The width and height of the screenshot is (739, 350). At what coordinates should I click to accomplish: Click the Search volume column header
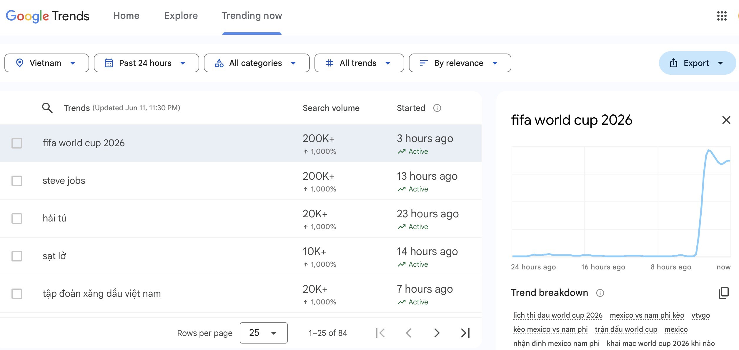click(331, 108)
